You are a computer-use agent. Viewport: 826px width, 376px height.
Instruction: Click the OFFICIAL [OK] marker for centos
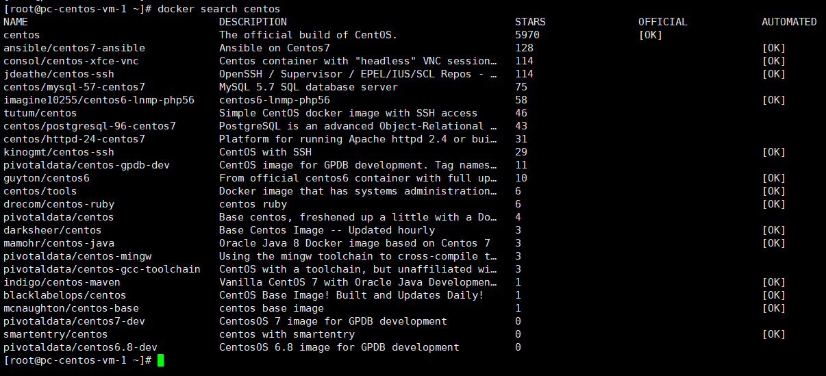[x=651, y=35]
